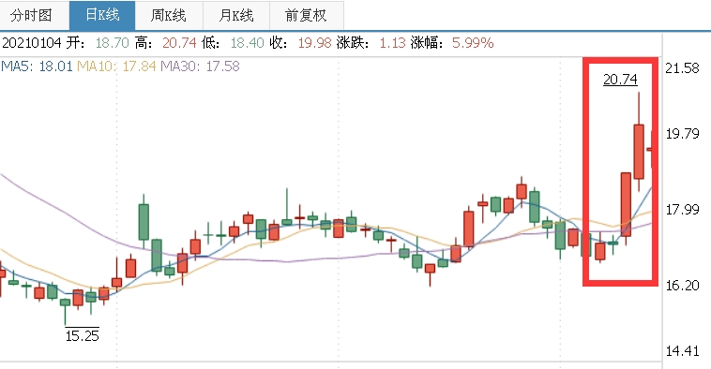The image size is (711, 369).
Task: Click the 16.20 price axis label
Action: click(x=682, y=286)
